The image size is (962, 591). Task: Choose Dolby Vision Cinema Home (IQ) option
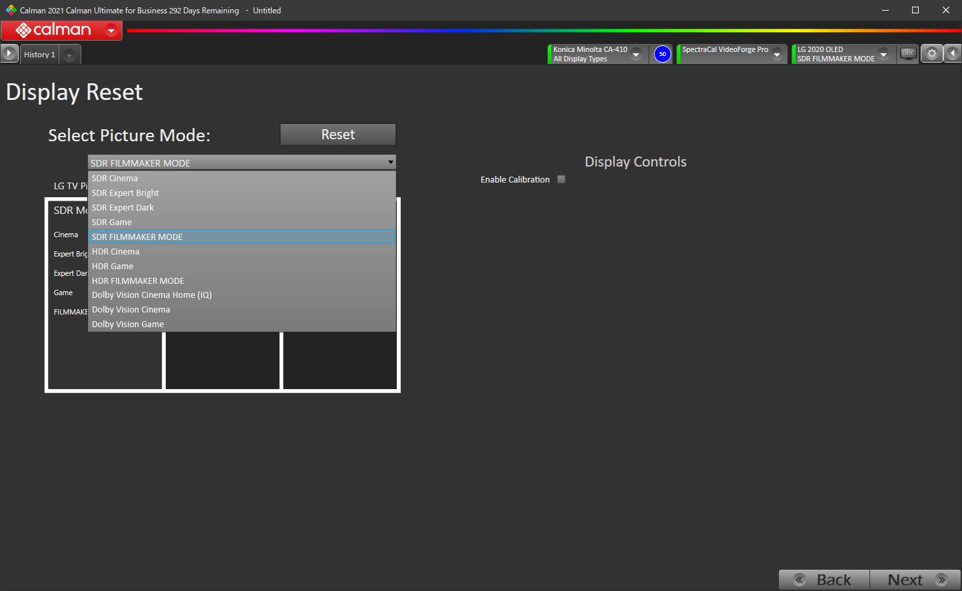point(152,295)
